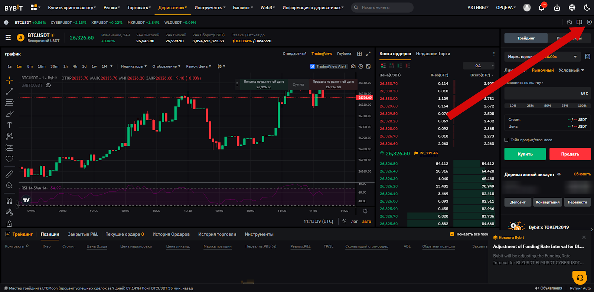Open the chart settings gear beside TradingView Alert
This screenshot has height=292, width=594.
[x=360, y=66]
